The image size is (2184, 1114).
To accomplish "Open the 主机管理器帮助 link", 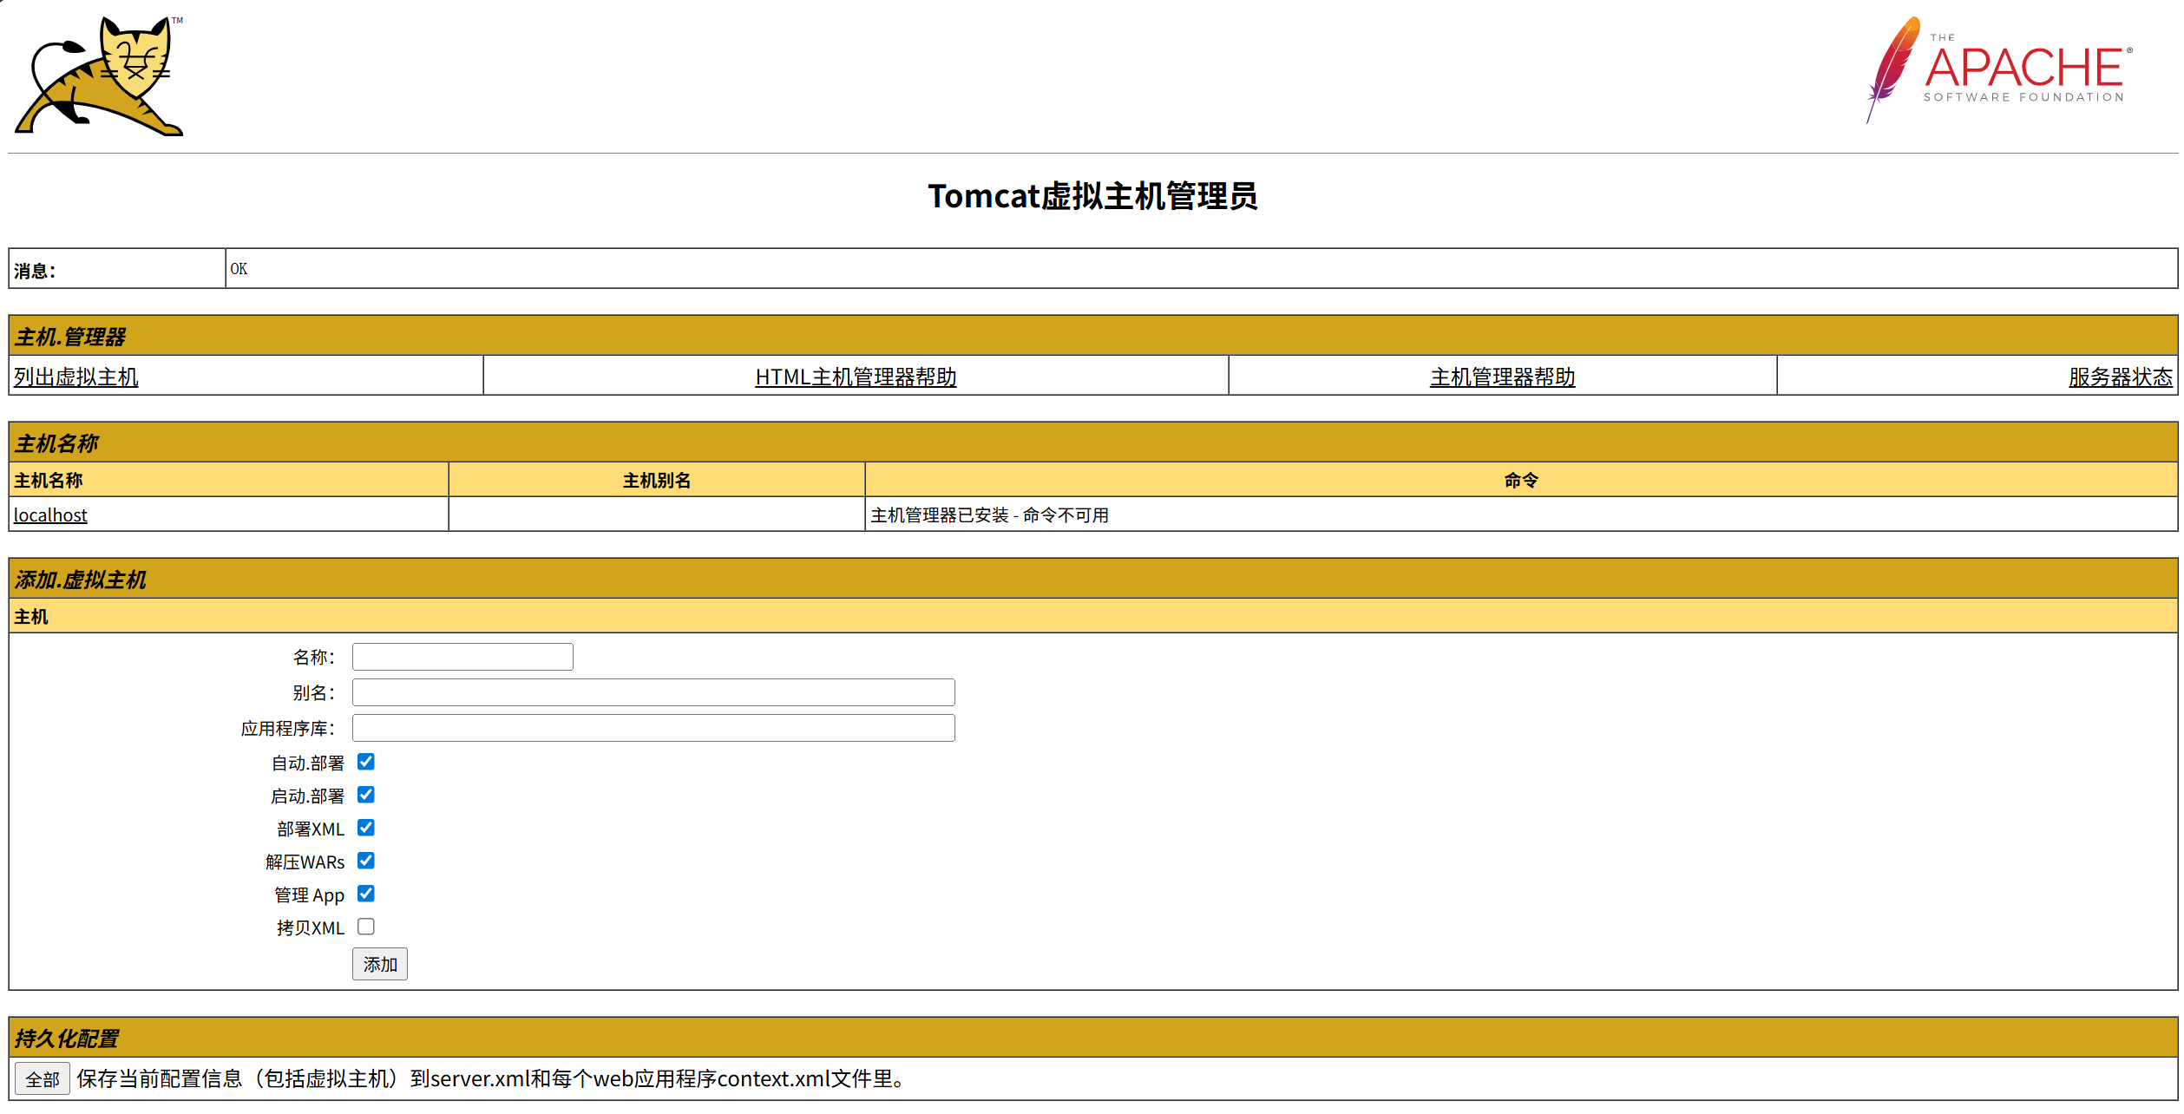I will coord(1502,377).
